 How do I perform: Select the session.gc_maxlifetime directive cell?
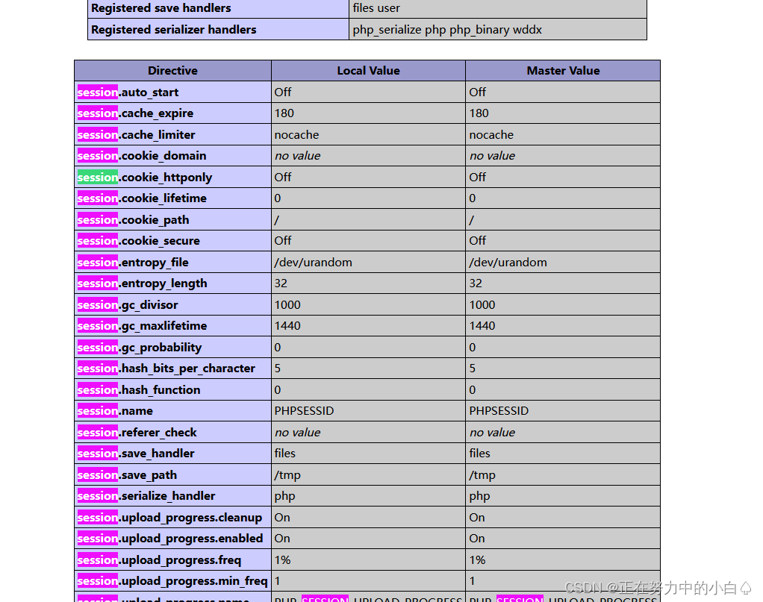pos(172,326)
